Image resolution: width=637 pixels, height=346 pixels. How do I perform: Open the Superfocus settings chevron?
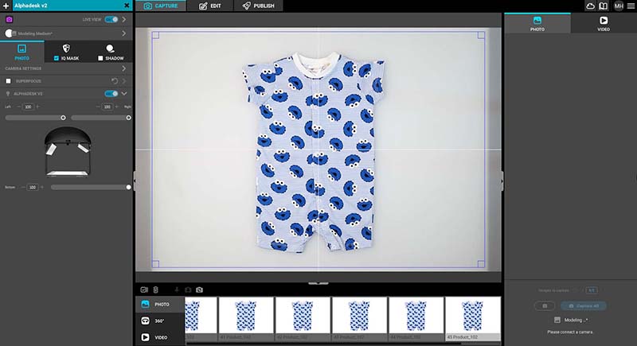click(x=124, y=81)
